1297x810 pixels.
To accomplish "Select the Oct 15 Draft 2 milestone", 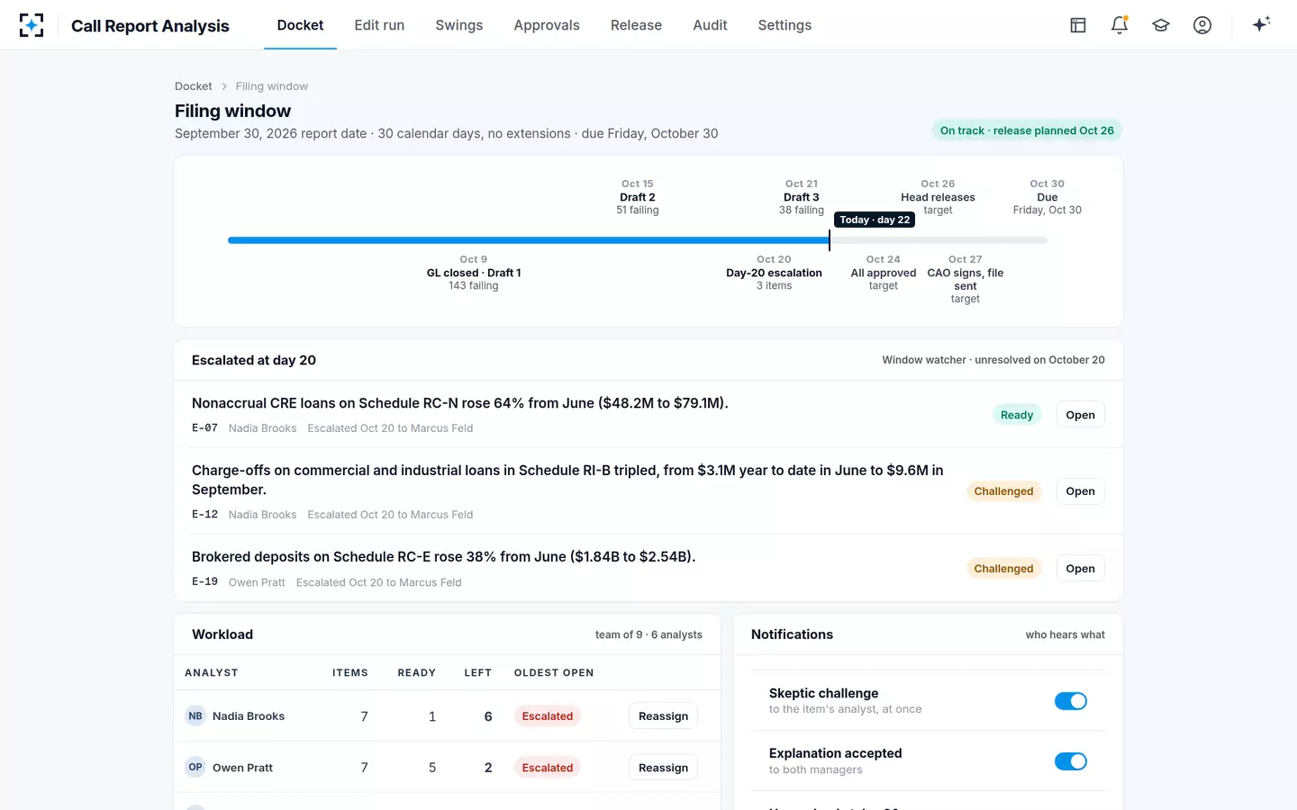I will [638, 197].
